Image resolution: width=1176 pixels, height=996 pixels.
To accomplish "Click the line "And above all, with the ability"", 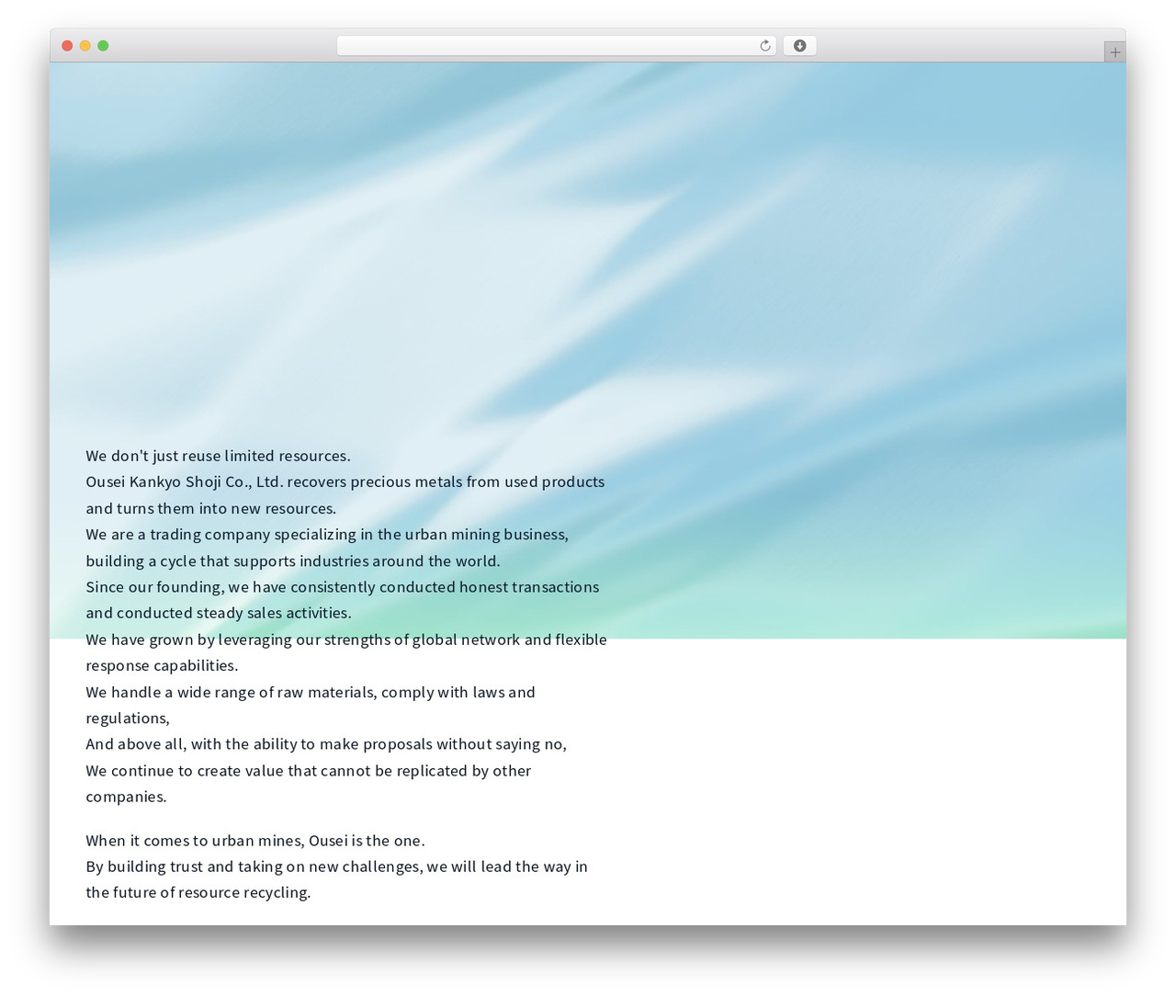I will click(x=326, y=744).
